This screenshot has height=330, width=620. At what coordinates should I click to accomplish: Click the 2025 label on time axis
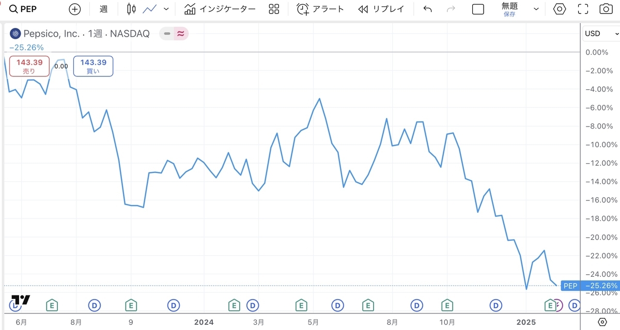coord(526,322)
